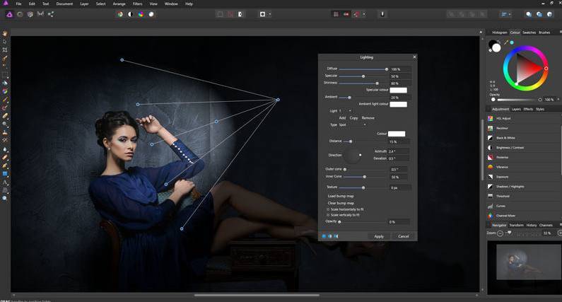This screenshot has width=562, height=302.
Task: Click the Azimuth value input field
Action: [x=398, y=151]
